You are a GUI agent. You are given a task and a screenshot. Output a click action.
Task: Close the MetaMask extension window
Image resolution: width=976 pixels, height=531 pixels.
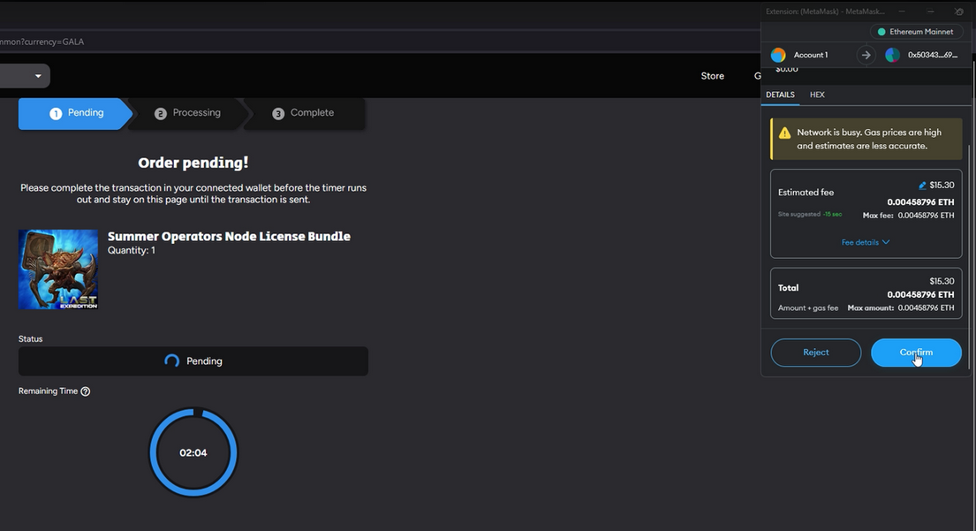click(x=958, y=11)
